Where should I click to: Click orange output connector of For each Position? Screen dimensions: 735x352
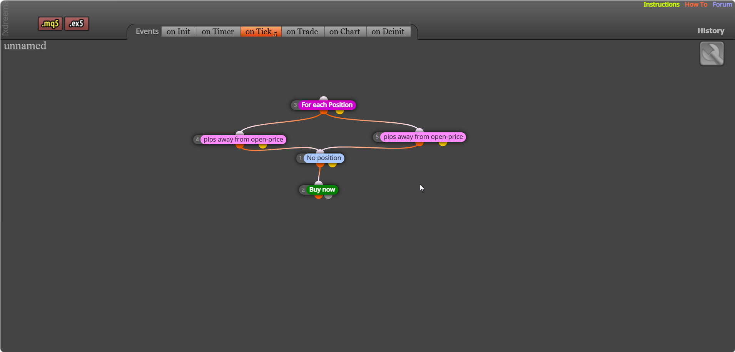(324, 112)
